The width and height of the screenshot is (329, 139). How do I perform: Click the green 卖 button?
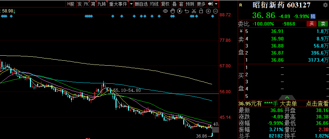pyautogui.click(x=323, y=24)
